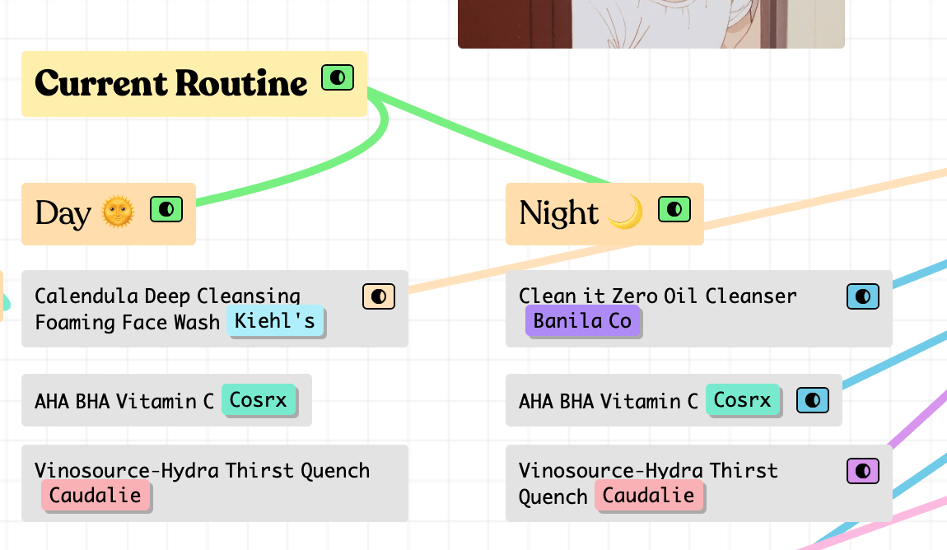Click purple half-circle icon on night Vinosource card

pyautogui.click(x=863, y=471)
